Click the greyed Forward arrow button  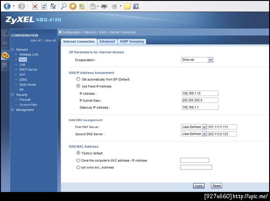click(22, 6)
